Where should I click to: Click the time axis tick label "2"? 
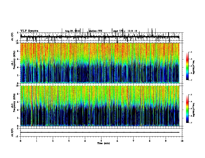(x=53, y=141)
